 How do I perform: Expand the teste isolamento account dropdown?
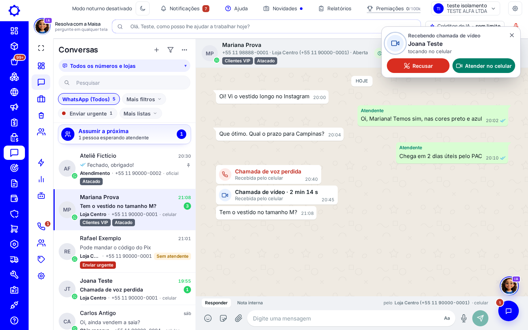[466, 8]
